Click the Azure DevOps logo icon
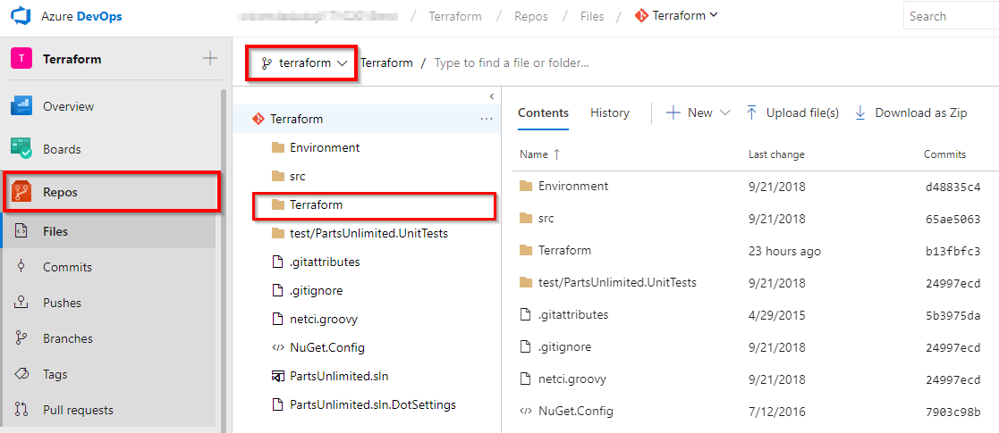 pos(21,17)
